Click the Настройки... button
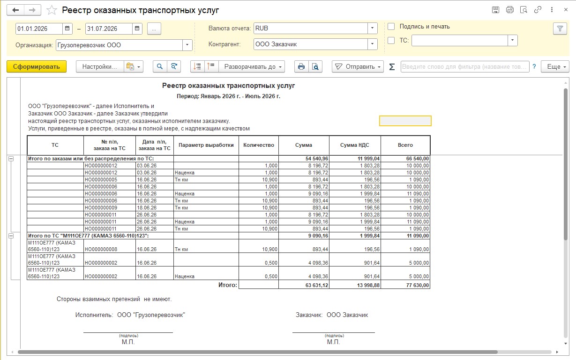The height and width of the screenshot is (360, 576). [x=99, y=66]
